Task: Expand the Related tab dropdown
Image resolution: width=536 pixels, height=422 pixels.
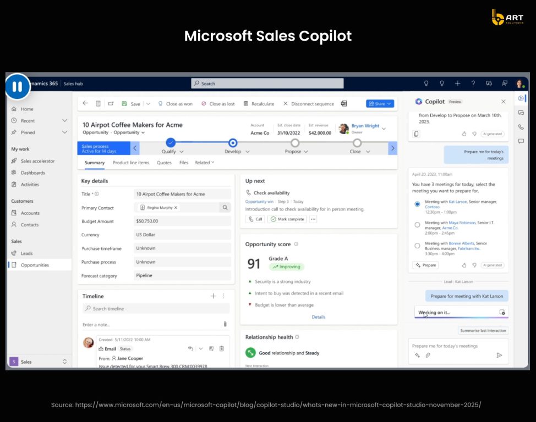Action: coord(205,163)
